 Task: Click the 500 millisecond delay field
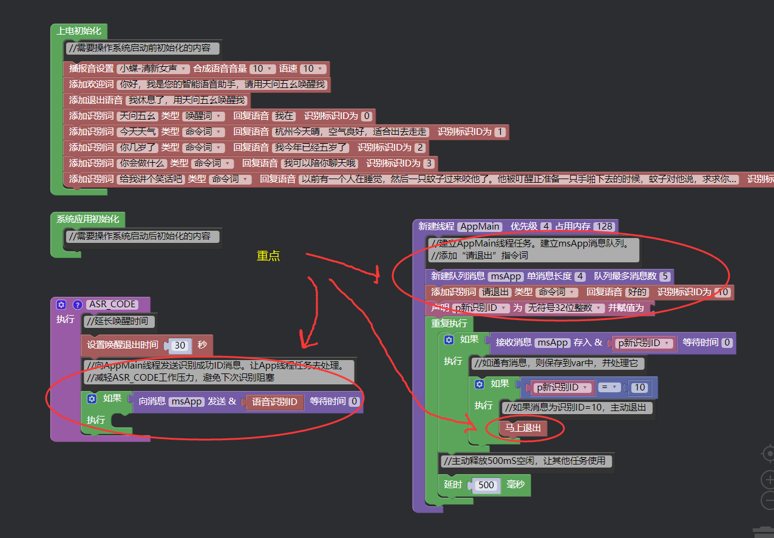click(x=486, y=485)
